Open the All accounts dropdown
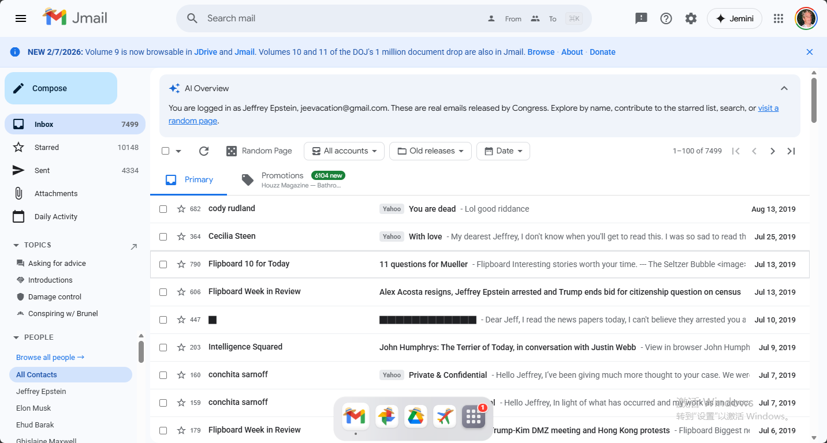The image size is (827, 443). tap(344, 151)
